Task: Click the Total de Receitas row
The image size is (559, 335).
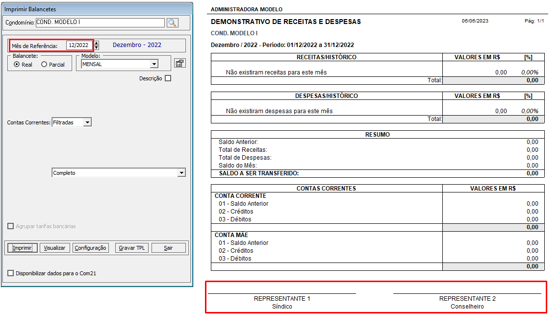Action: tap(378, 150)
